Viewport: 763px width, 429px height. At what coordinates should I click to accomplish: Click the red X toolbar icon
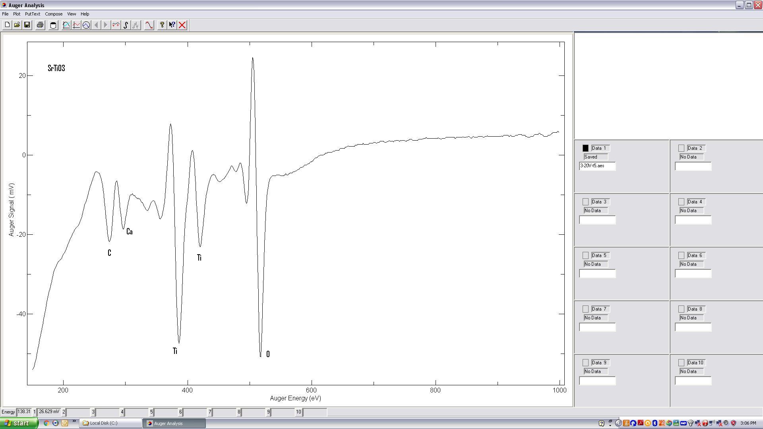pyautogui.click(x=182, y=25)
